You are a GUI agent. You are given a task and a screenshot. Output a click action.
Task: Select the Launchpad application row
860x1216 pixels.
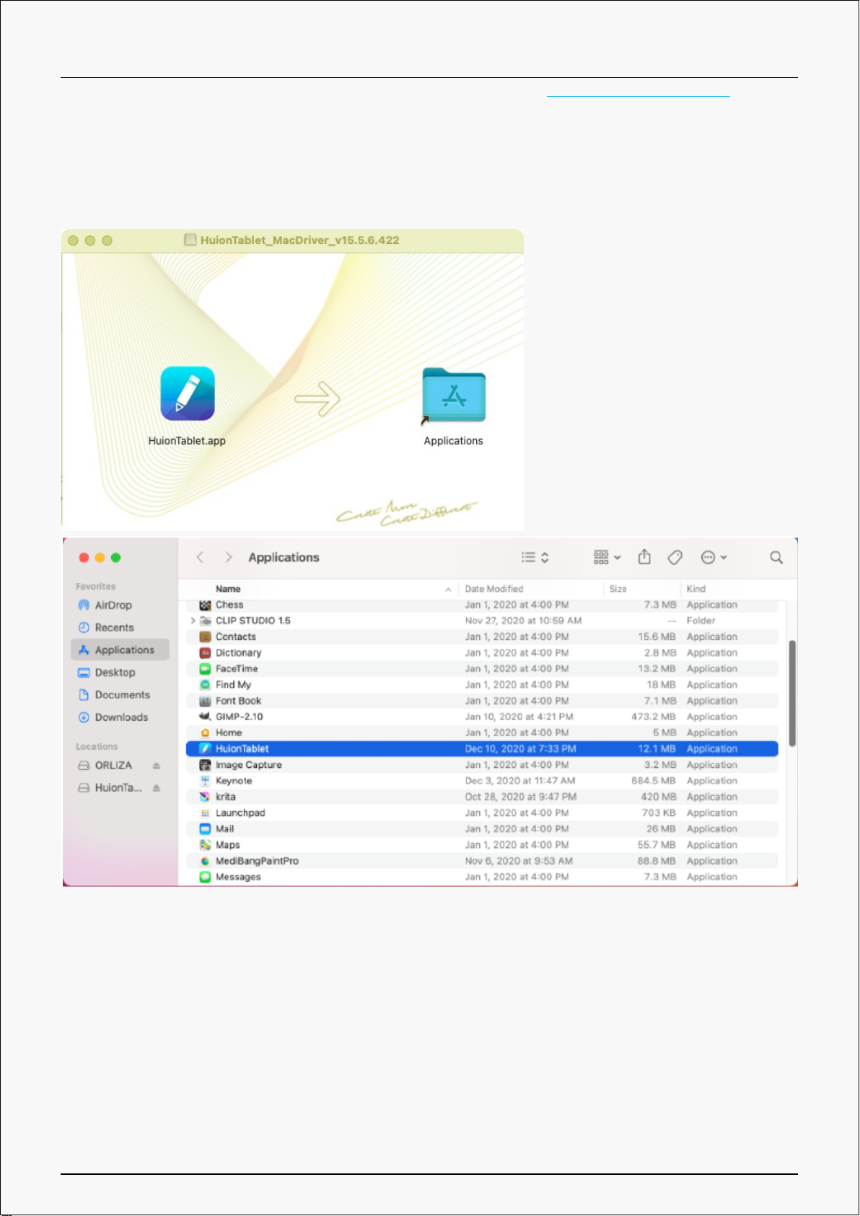pos(482,813)
